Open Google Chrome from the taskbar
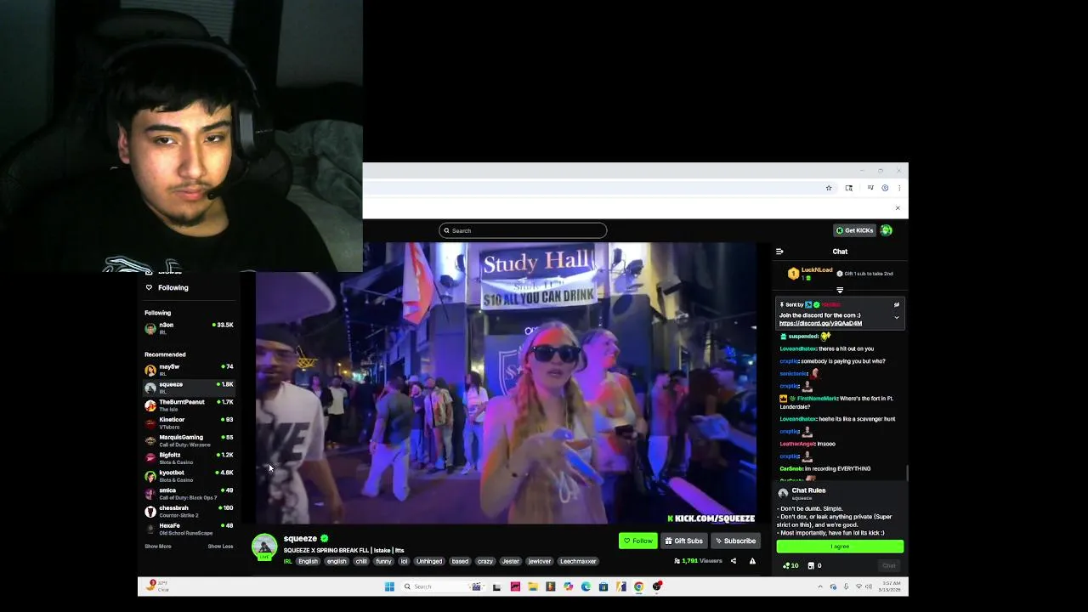1088x612 pixels. [x=638, y=586]
